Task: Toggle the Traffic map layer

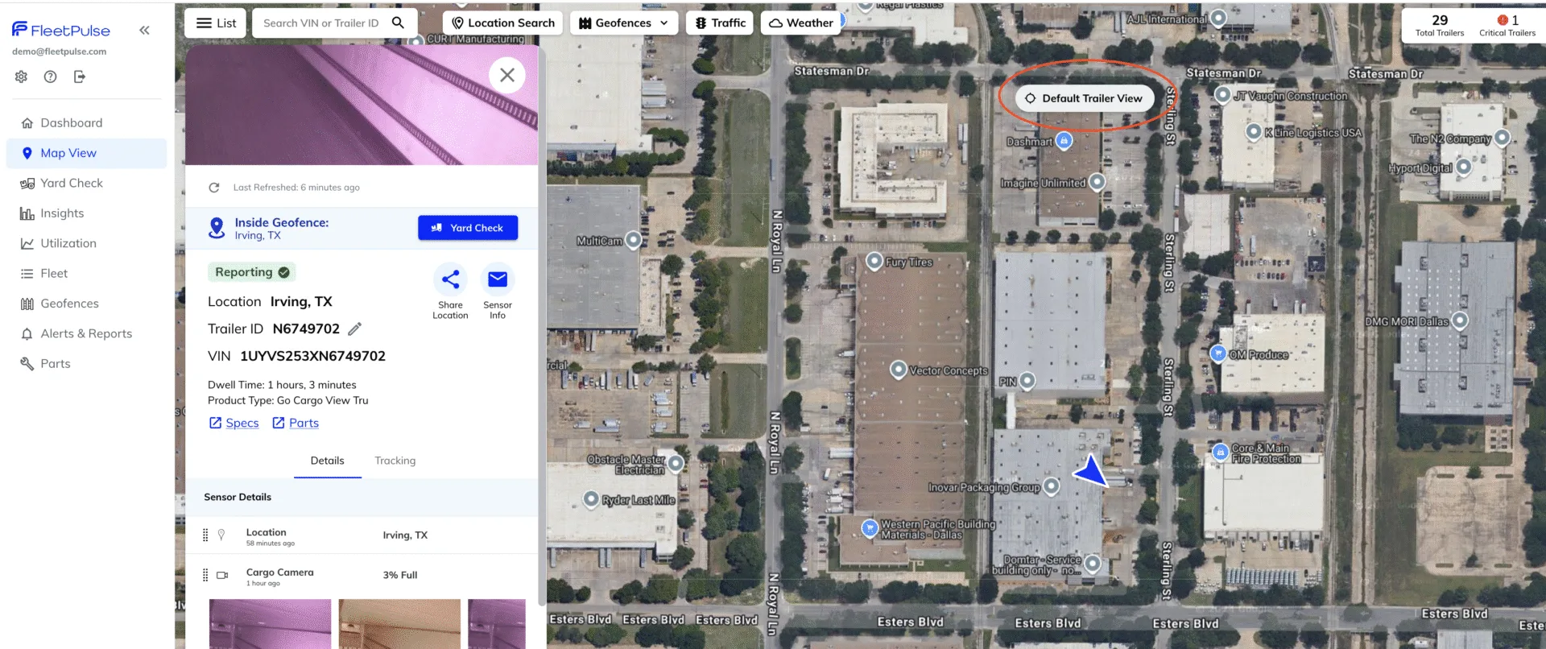Action: [x=720, y=23]
